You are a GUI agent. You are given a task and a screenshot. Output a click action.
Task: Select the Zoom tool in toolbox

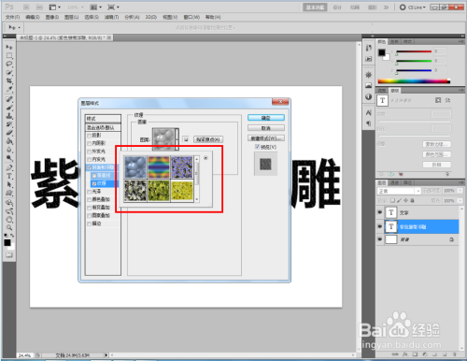click(9, 227)
